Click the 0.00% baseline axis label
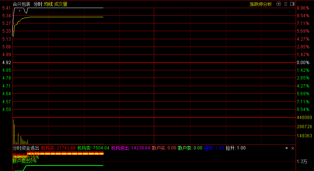This screenshot has width=314, height=171. coord(303,63)
